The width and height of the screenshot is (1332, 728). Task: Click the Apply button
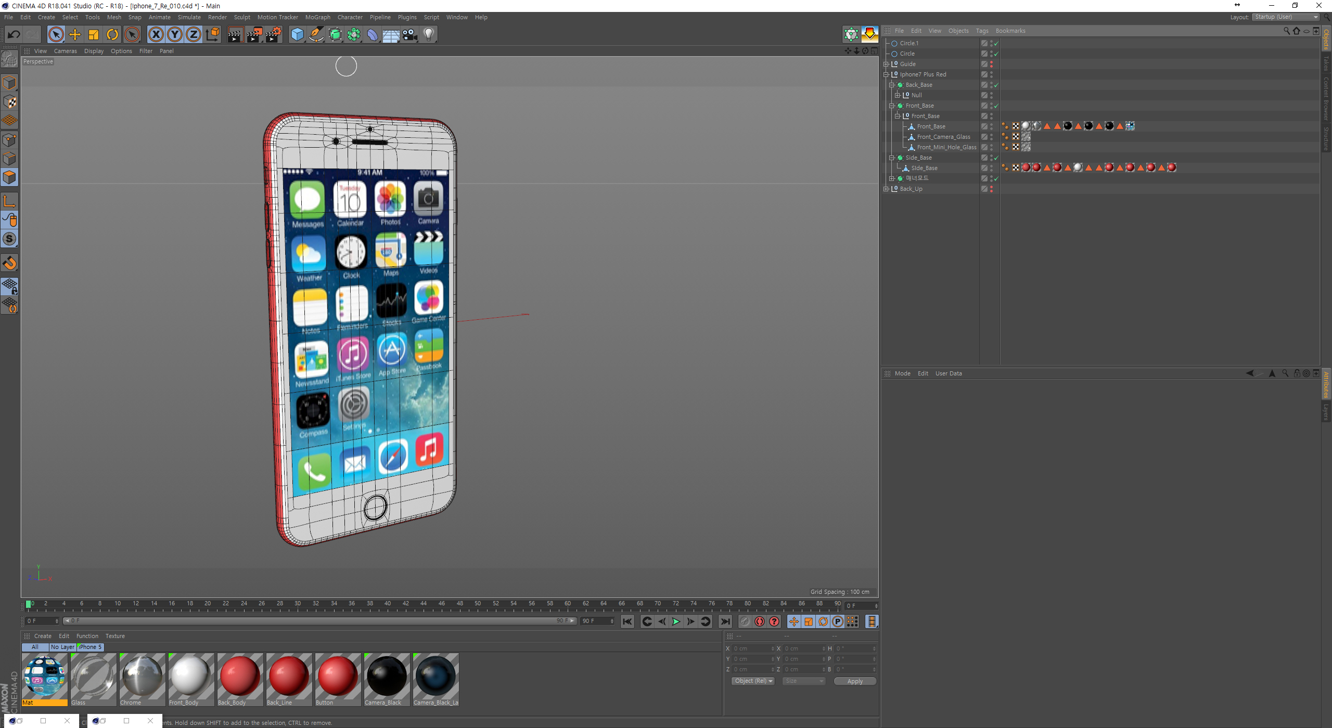855,681
